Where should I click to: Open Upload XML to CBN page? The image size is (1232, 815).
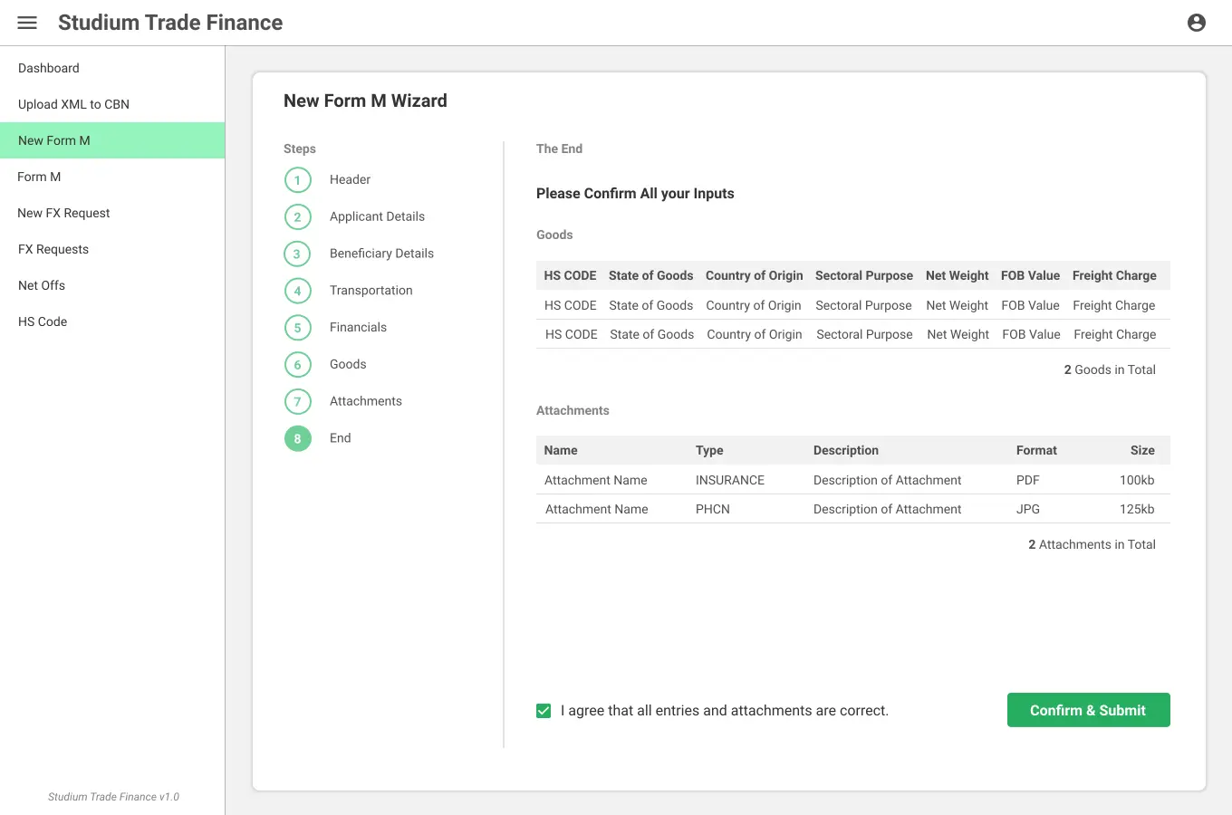[112, 104]
